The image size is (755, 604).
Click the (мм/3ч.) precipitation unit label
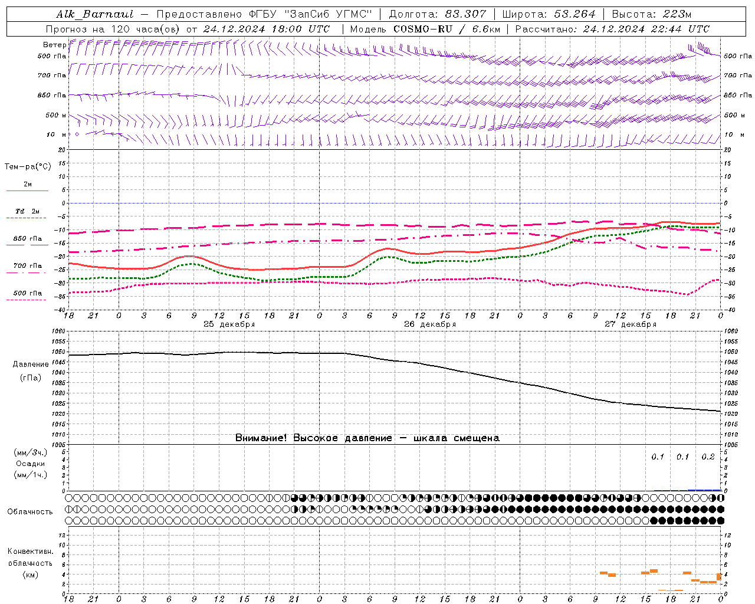click(30, 452)
